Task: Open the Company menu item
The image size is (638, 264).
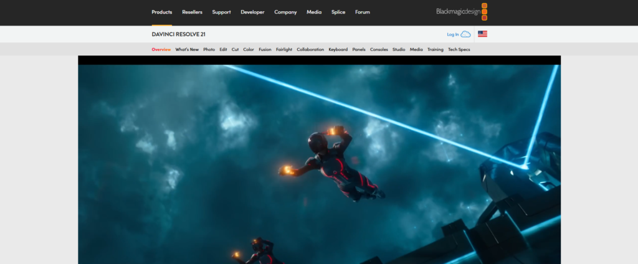Action: (x=285, y=12)
